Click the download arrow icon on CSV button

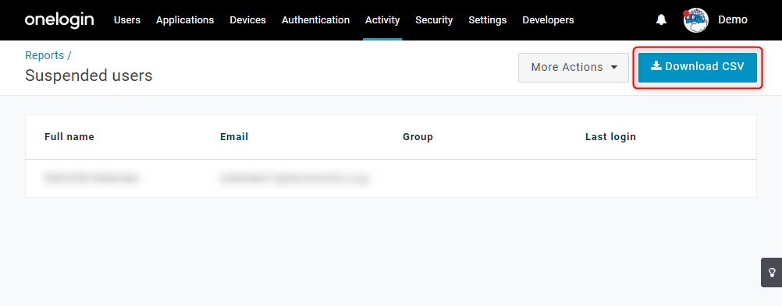[x=656, y=66]
